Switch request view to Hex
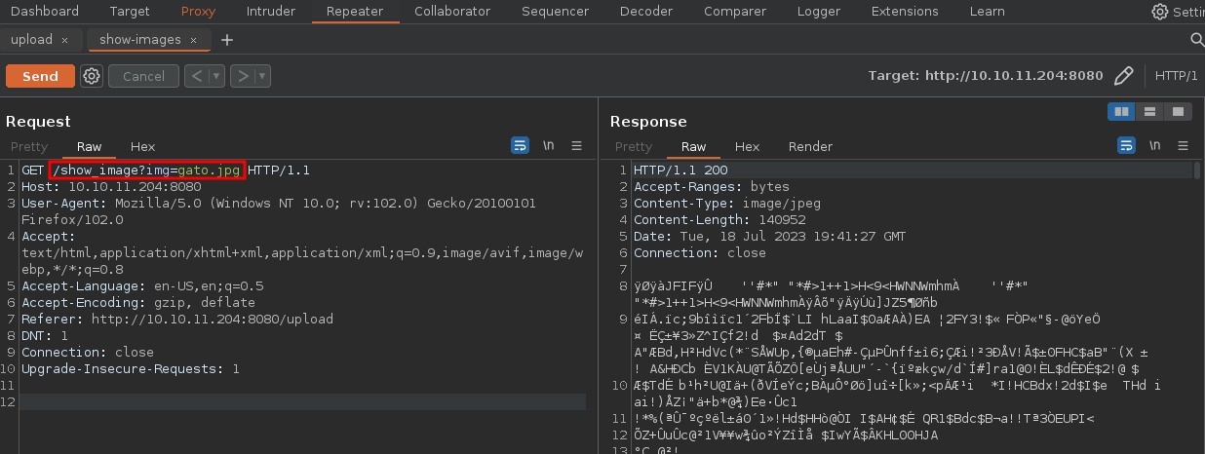Viewport: 1205px width, 454px height. coord(142,146)
